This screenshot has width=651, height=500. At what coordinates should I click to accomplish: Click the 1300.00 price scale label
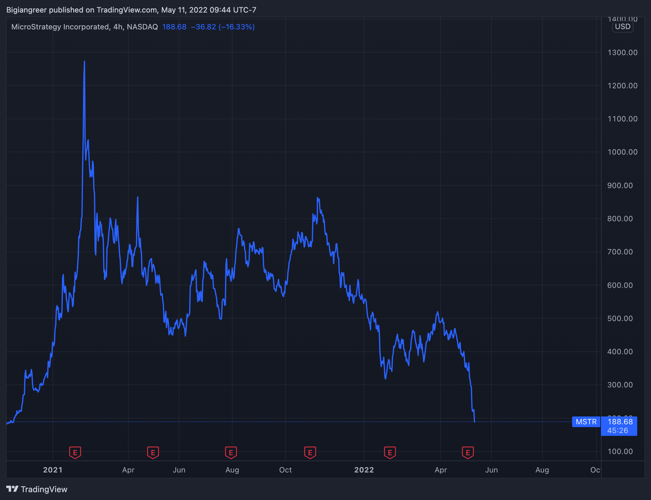coord(622,53)
